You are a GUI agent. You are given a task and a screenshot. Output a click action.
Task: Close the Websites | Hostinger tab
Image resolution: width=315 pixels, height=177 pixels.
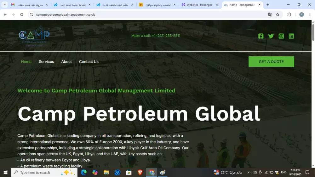(217, 5)
